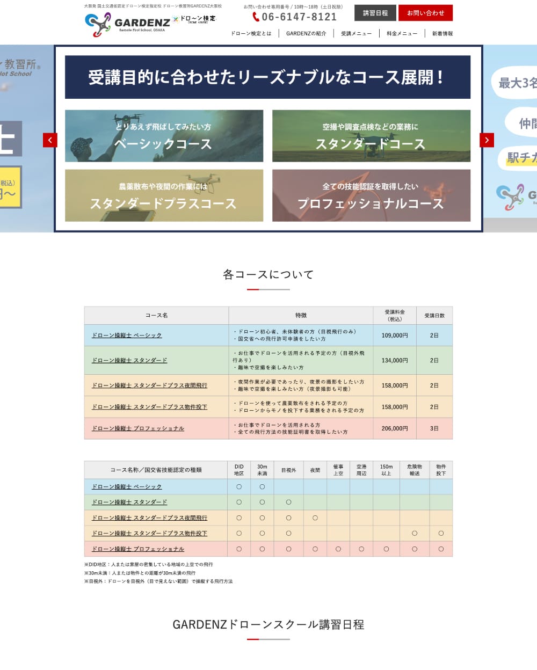Screen dimensions: 537x670
Task: Open the 講習日程 schedule button
Action: [375, 13]
